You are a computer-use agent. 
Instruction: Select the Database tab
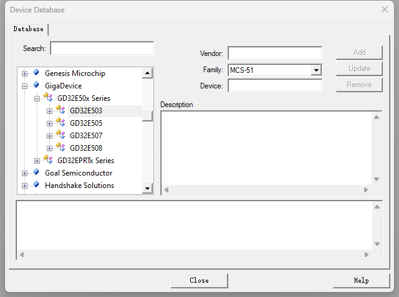[29, 29]
